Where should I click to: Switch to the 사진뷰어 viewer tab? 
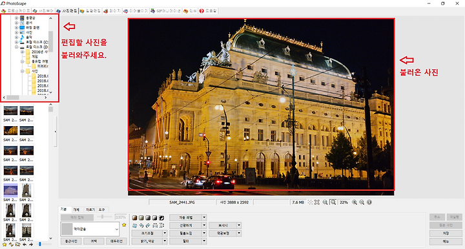(x=43, y=11)
